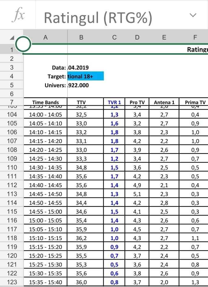Select column C header
Screen dimensions: 208x287
tap(114, 37)
